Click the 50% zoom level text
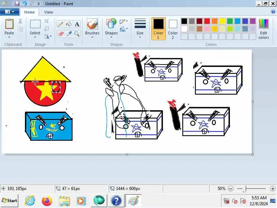Viewport: 277px width, 208px height. coord(221,189)
